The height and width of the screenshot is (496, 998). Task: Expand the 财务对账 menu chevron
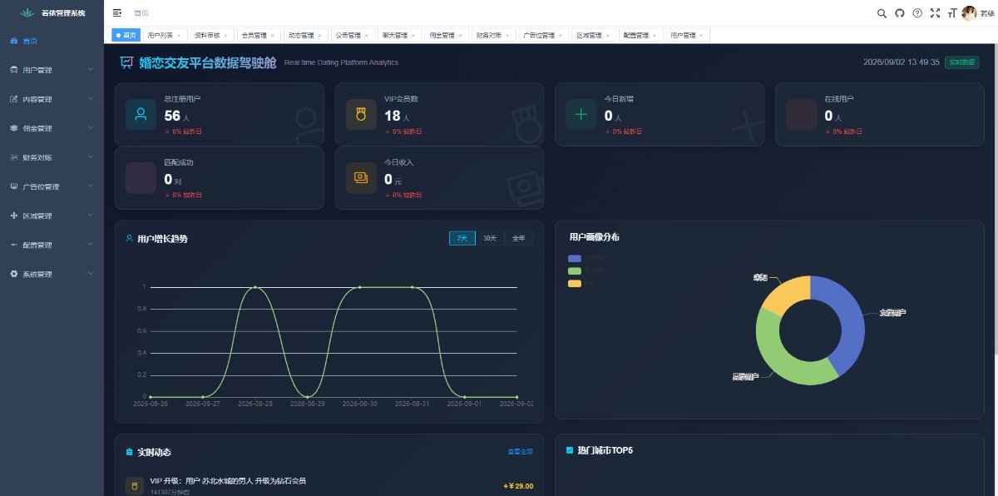pyautogui.click(x=90, y=157)
